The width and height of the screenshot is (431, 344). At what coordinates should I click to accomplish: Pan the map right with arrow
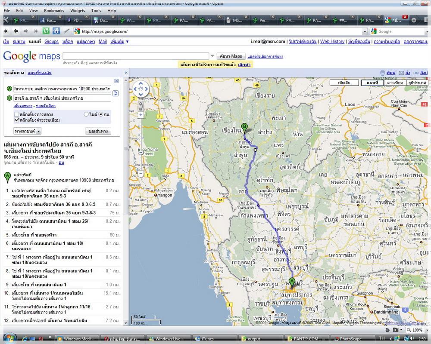coord(146,89)
